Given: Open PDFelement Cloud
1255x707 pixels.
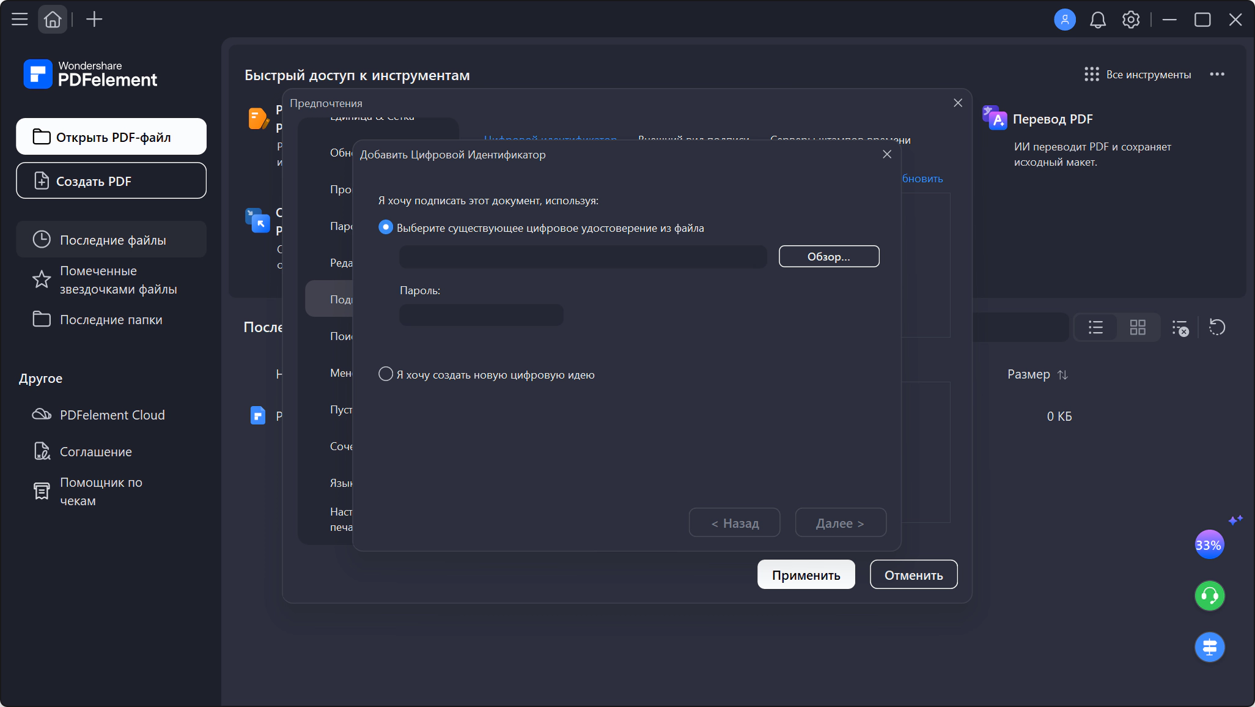Looking at the screenshot, I should point(111,415).
